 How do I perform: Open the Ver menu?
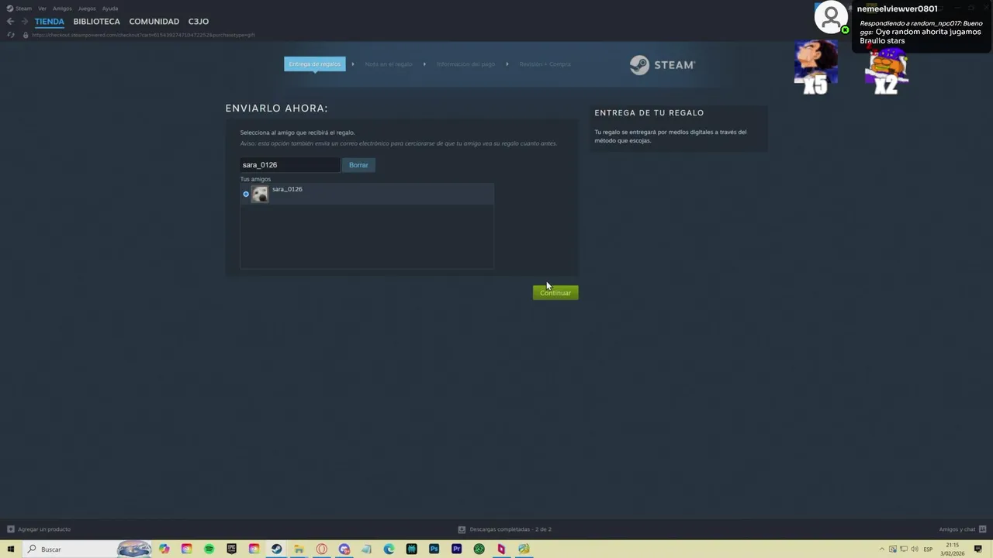pyautogui.click(x=42, y=9)
